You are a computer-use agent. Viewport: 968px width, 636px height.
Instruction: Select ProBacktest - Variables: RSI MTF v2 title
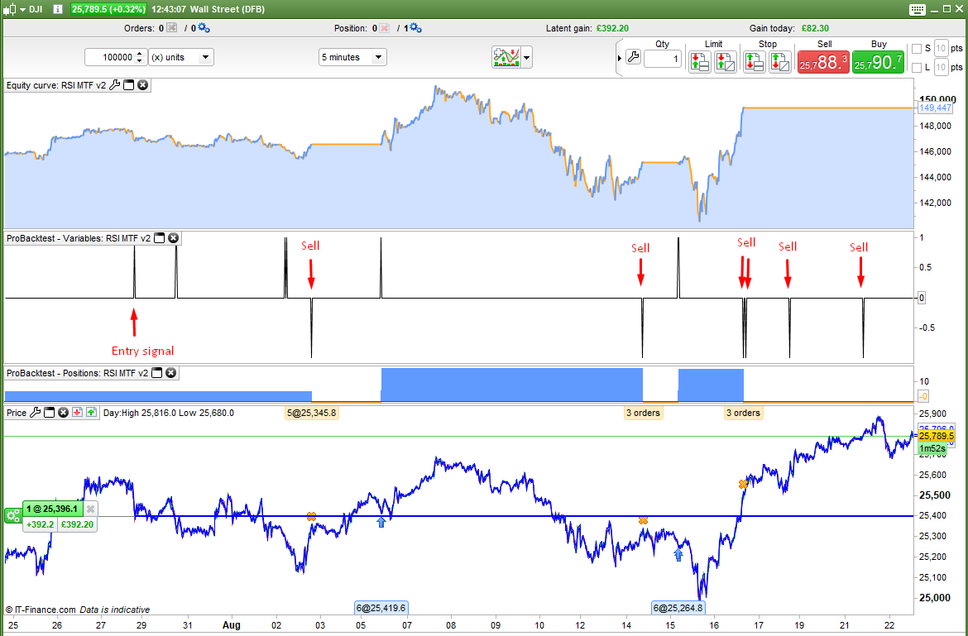(x=79, y=238)
